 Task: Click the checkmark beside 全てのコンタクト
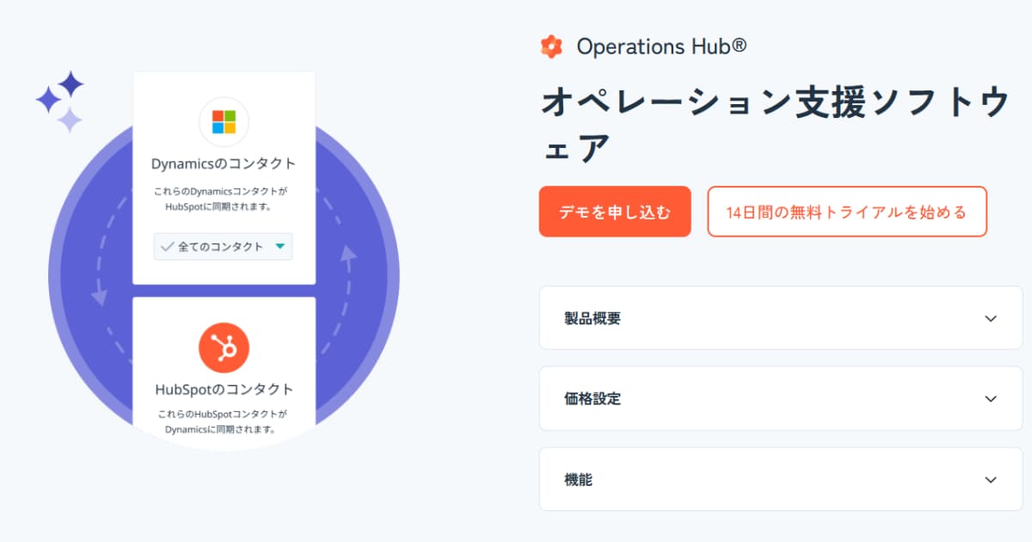[167, 247]
